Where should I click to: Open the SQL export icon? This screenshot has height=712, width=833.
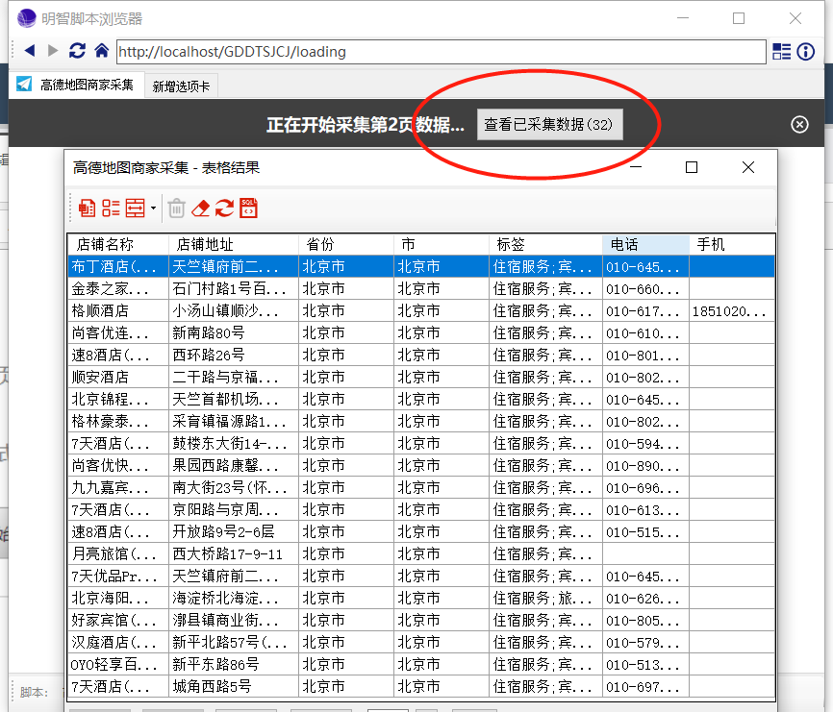tap(248, 208)
